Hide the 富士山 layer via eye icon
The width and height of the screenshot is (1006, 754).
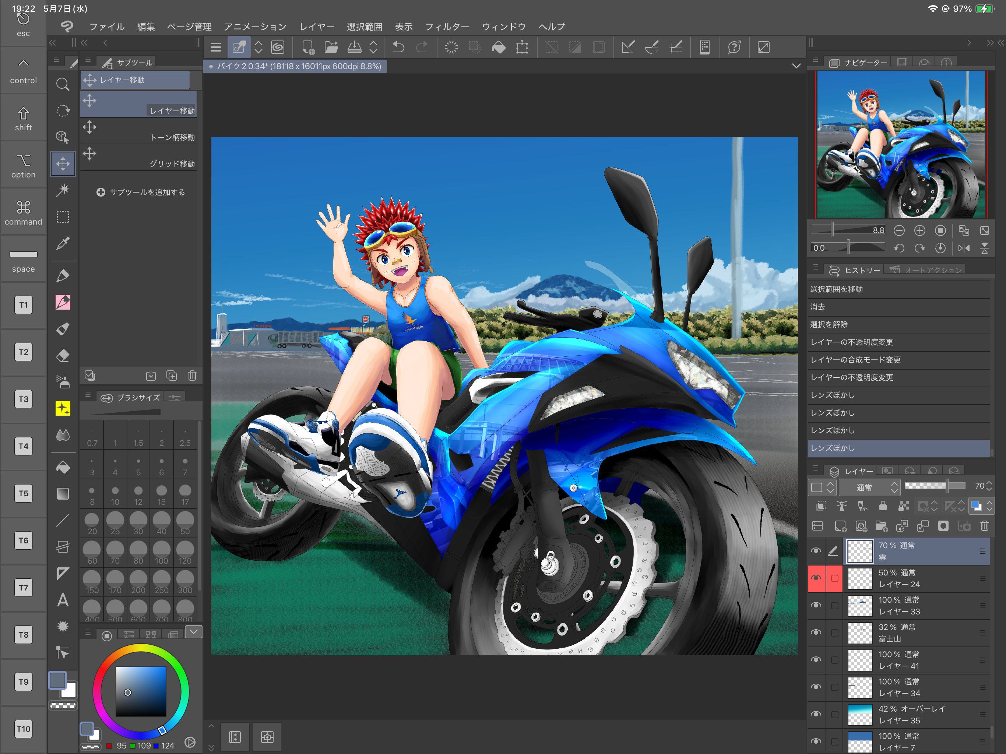[x=816, y=633]
